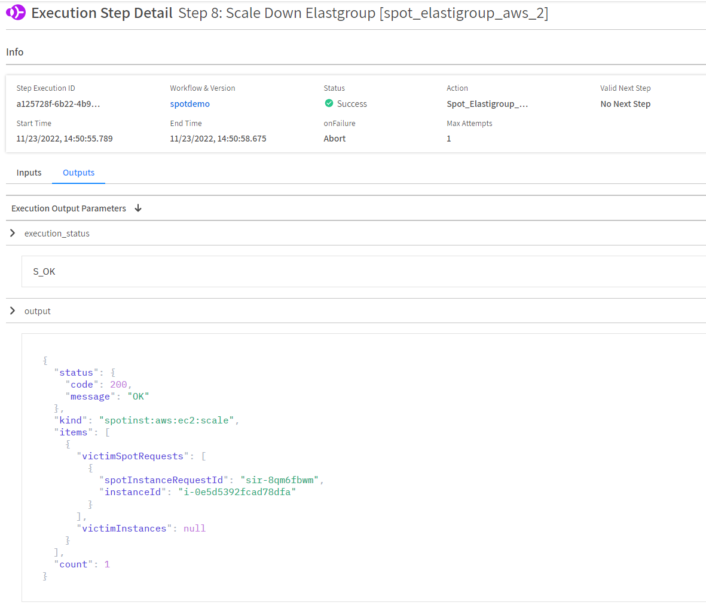Image resolution: width=706 pixels, height=608 pixels.
Task: Select the Outputs tab
Action: coord(78,173)
